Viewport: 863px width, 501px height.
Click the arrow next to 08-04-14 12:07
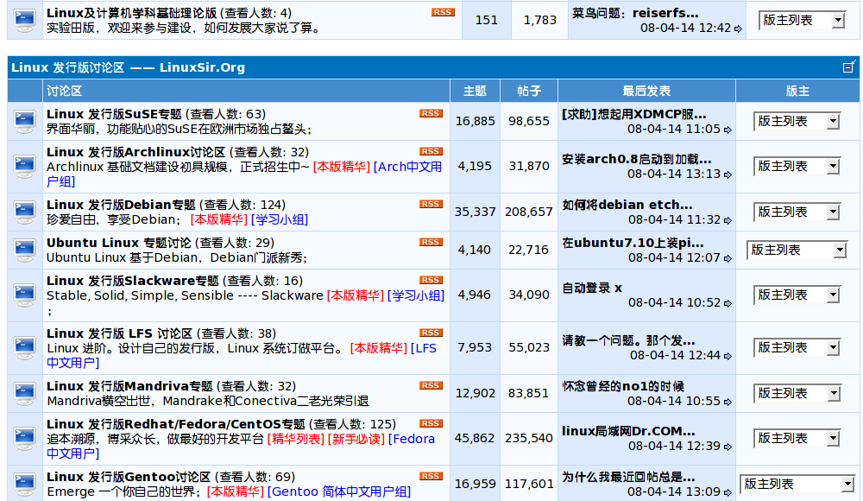pos(728,258)
